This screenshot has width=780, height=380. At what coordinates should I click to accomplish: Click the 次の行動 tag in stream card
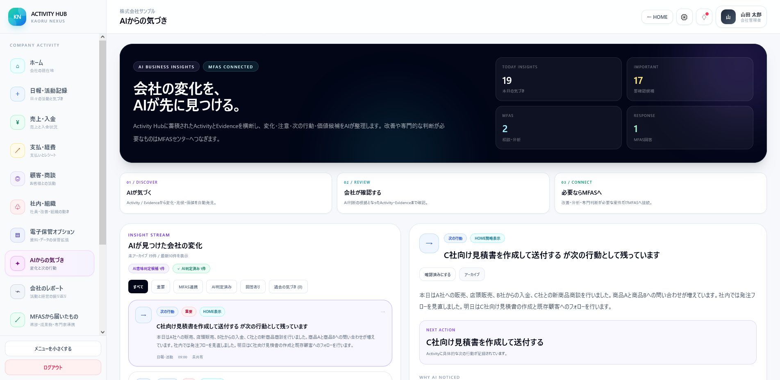pos(167,312)
